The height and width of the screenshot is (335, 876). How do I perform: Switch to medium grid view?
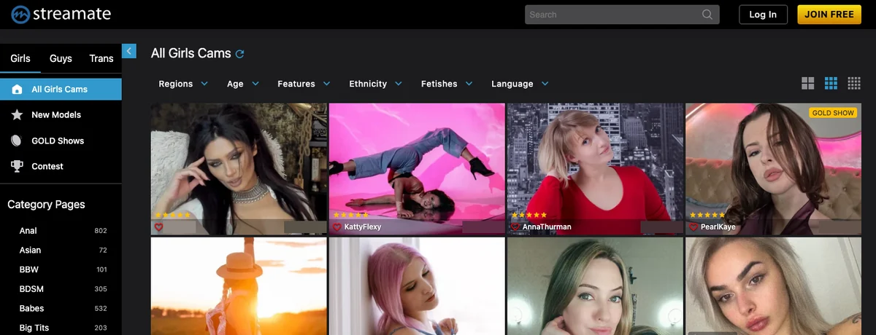[x=831, y=83]
